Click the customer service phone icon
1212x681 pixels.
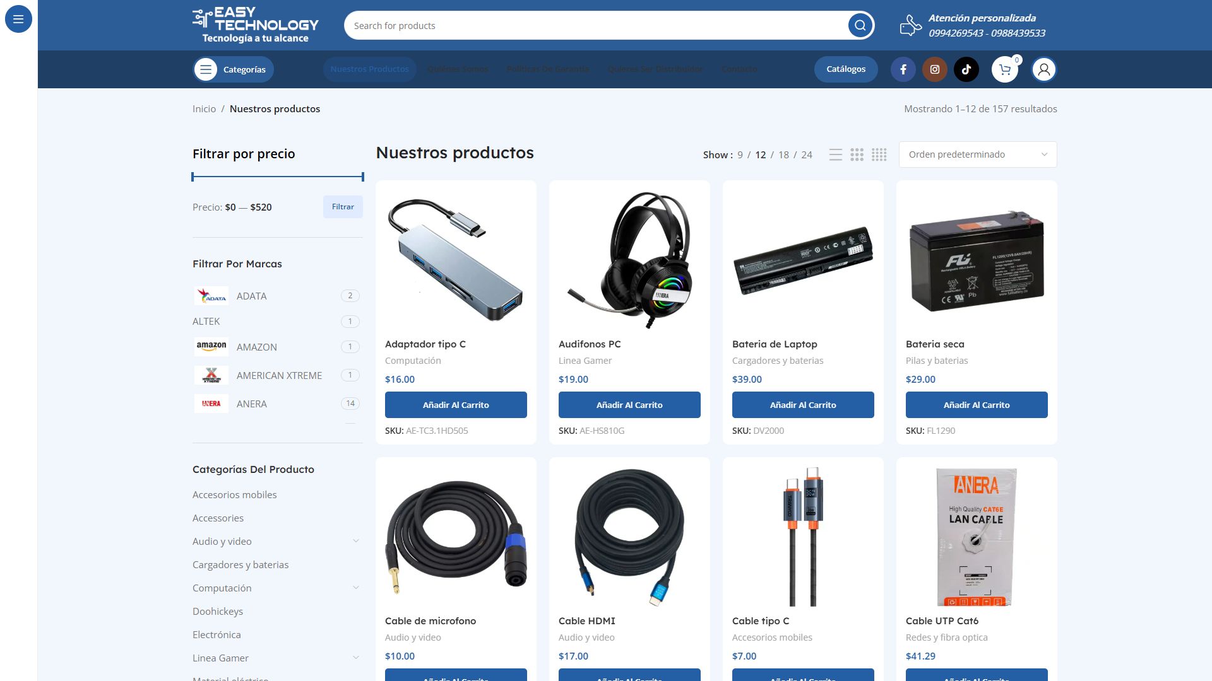click(x=910, y=25)
